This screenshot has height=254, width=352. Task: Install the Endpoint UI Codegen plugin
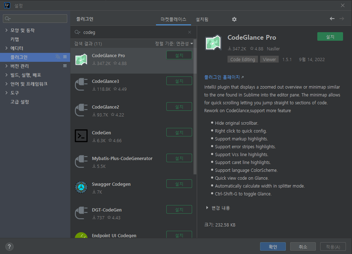pyautogui.click(x=179, y=234)
